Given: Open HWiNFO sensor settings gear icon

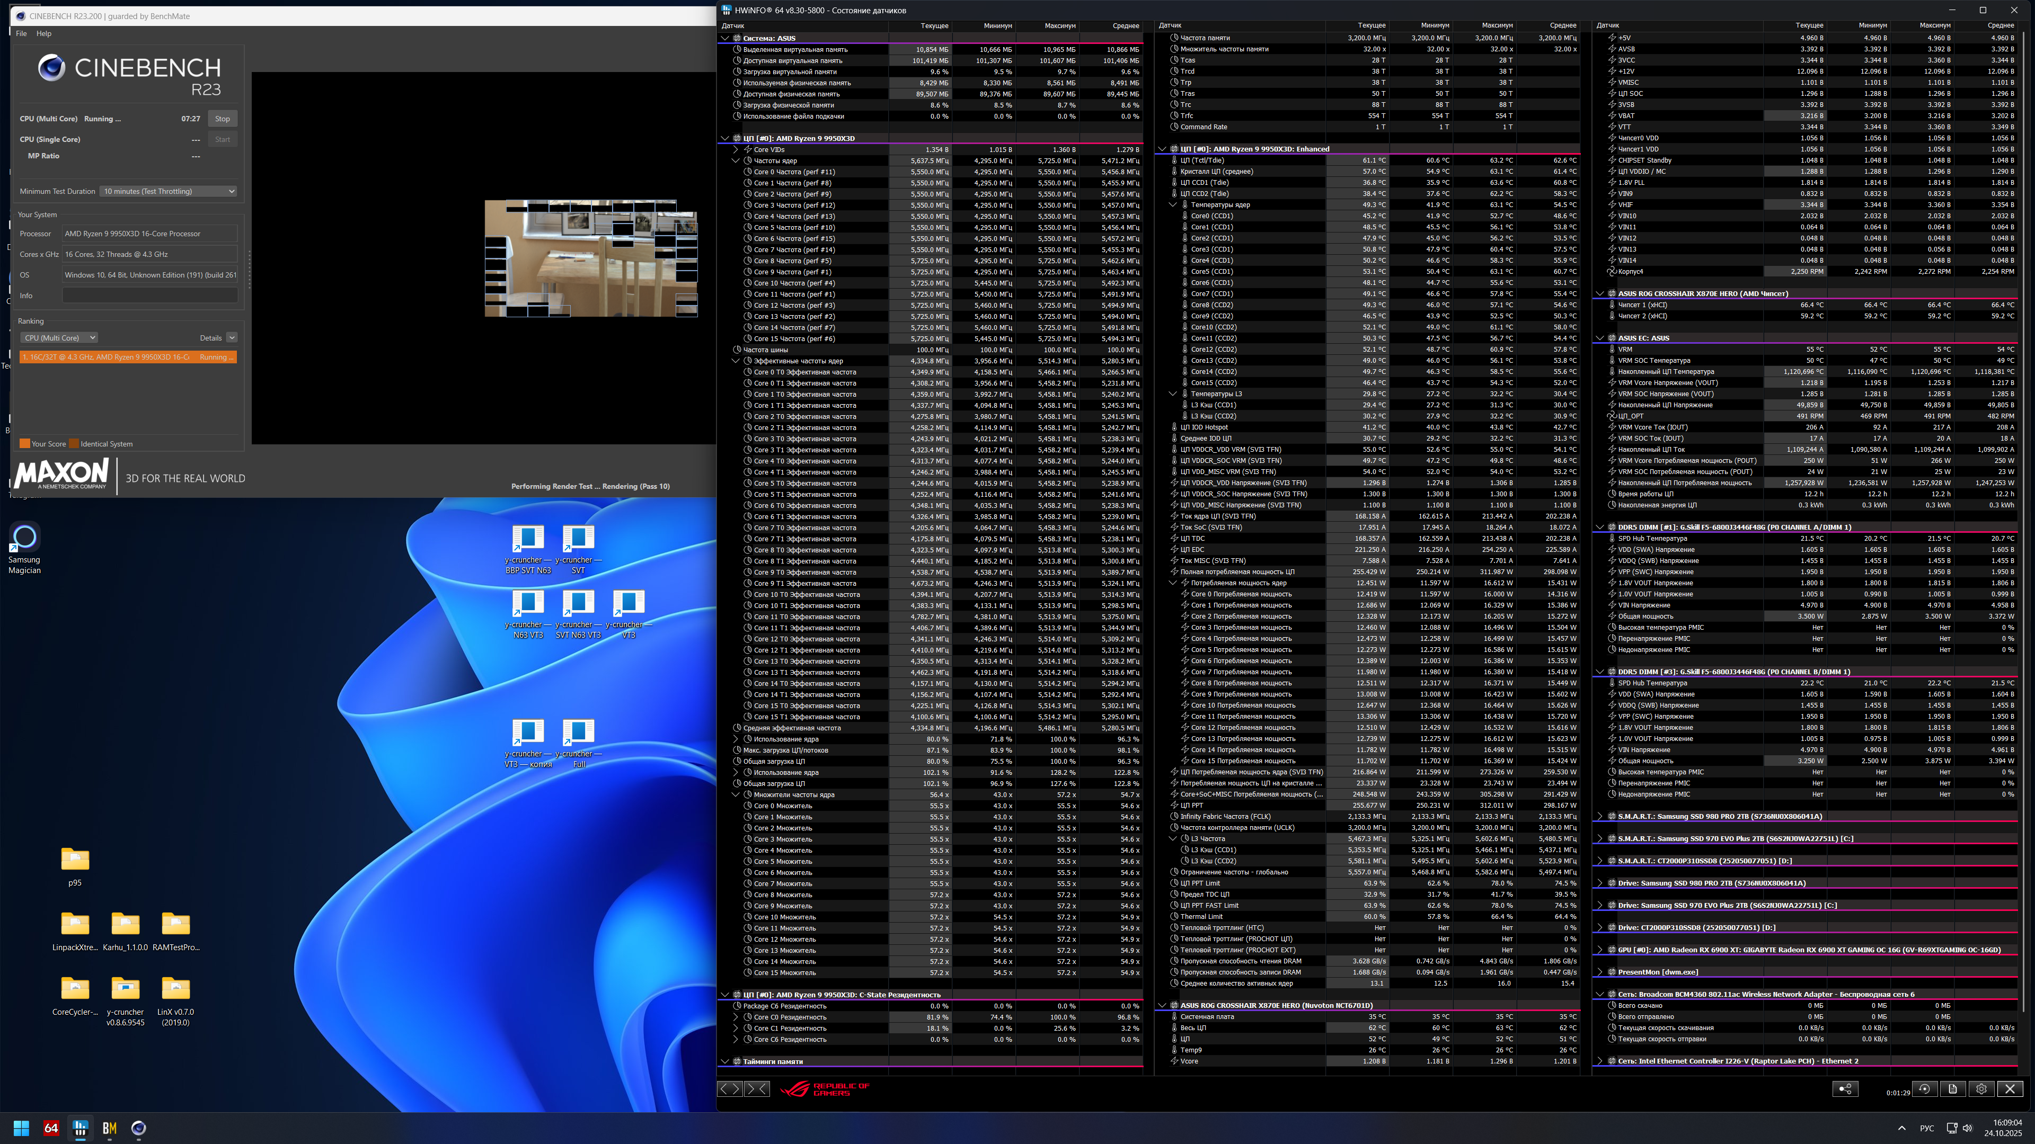Looking at the screenshot, I should [x=1981, y=1089].
